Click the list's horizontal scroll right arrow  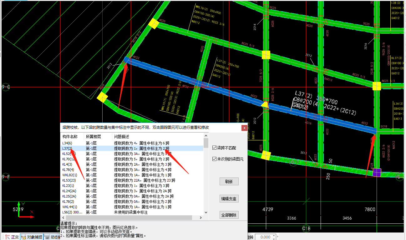pyautogui.click(x=201, y=217)
